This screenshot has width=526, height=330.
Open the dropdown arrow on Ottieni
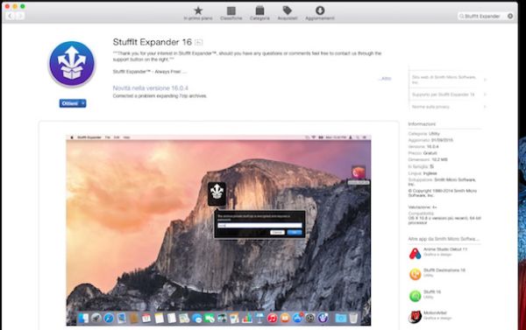83,103
